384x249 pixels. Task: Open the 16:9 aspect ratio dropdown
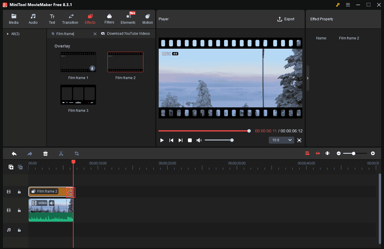coord(281,140)
